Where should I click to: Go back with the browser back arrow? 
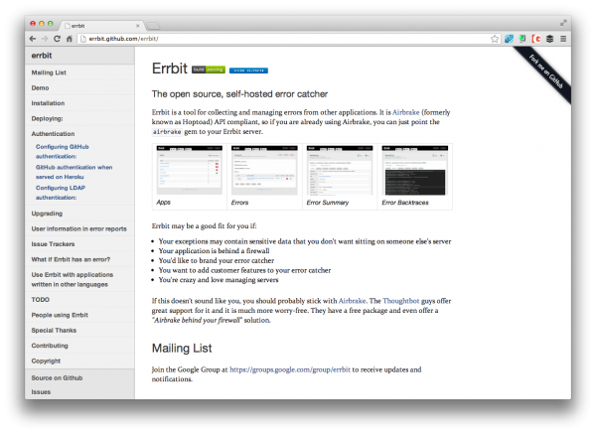[x=33, y=39]
